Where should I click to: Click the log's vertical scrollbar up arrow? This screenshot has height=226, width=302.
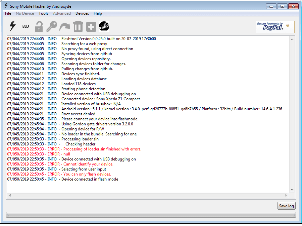[x=292, y=39]
